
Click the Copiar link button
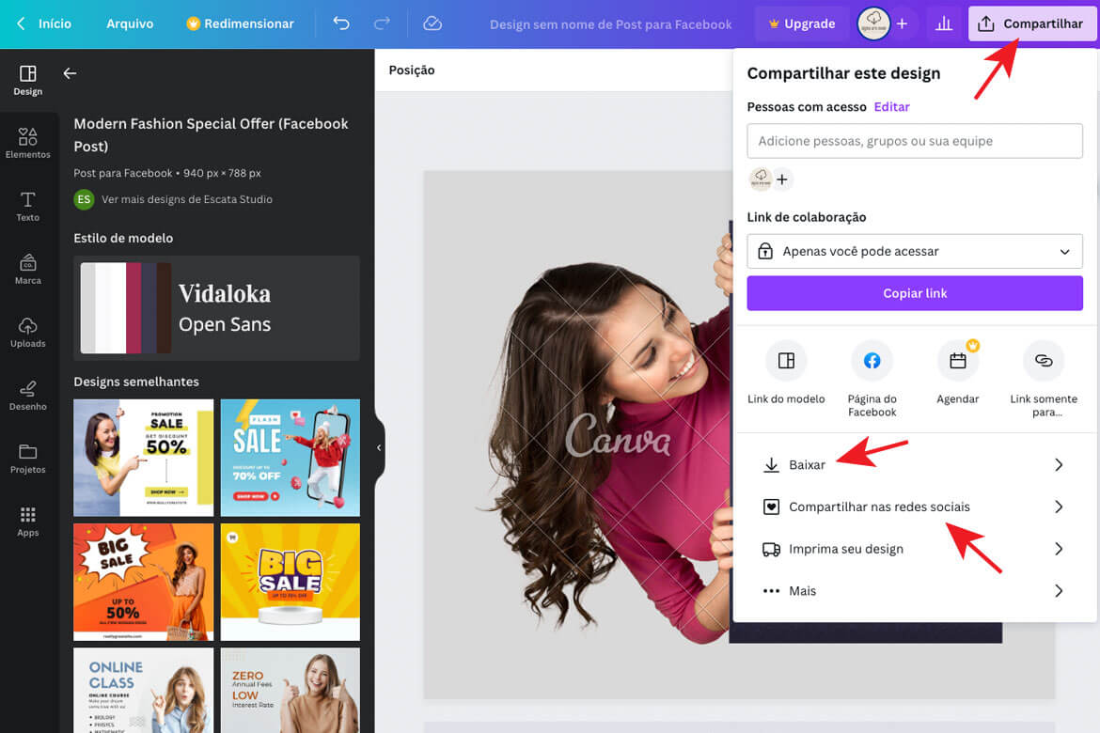(x=914, y=292)
